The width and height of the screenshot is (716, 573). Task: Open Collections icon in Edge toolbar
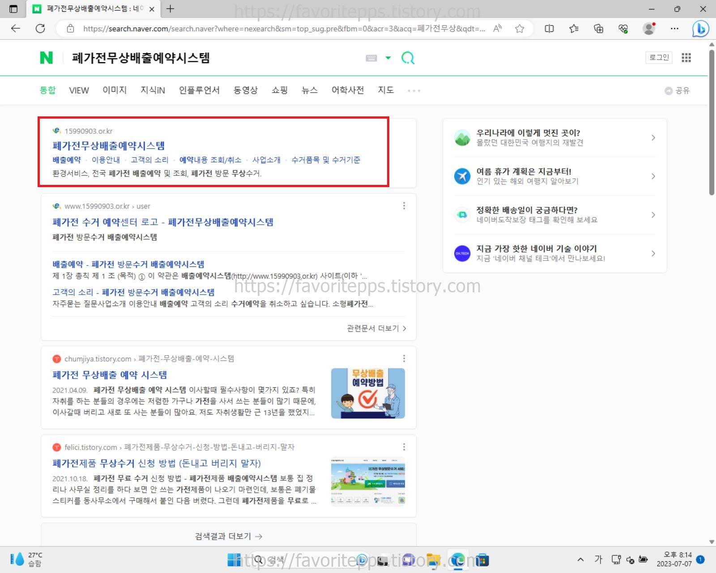pyautogui.click(x=598, y=29)
